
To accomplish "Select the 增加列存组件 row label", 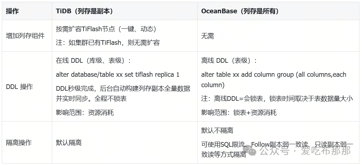I will (x=26, y=36).
